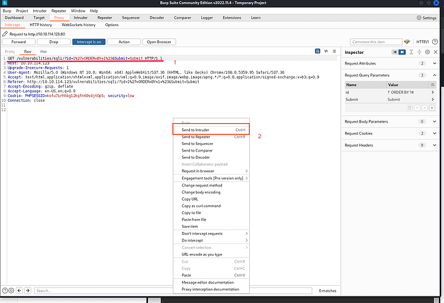Add a new query parameter with plus button
The image size is (444, 303).
pyautogui.click(x=432, y=108)
